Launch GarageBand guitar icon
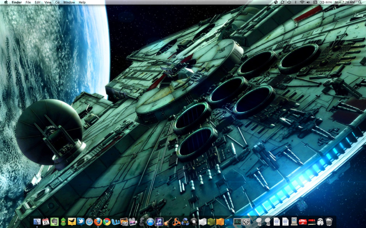The image size is (366, 228). [x=168, y=222]
